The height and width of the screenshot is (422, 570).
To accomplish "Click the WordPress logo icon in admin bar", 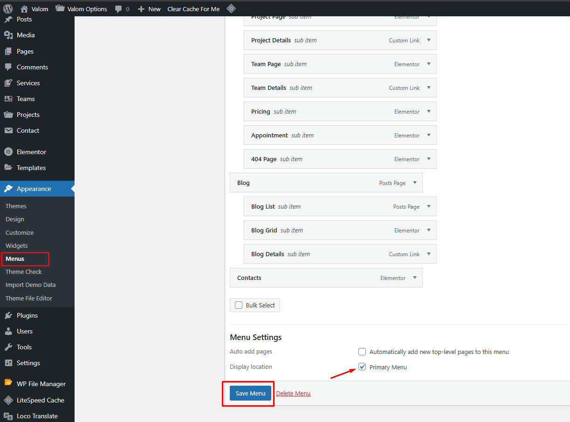I will [8, 8].
